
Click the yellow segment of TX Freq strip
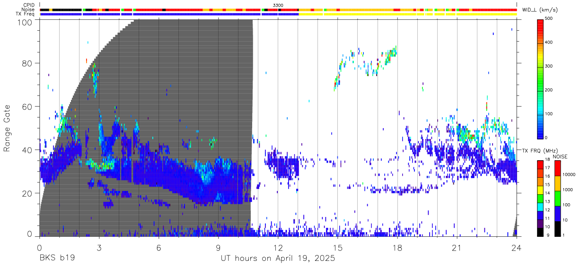(407, 14)
